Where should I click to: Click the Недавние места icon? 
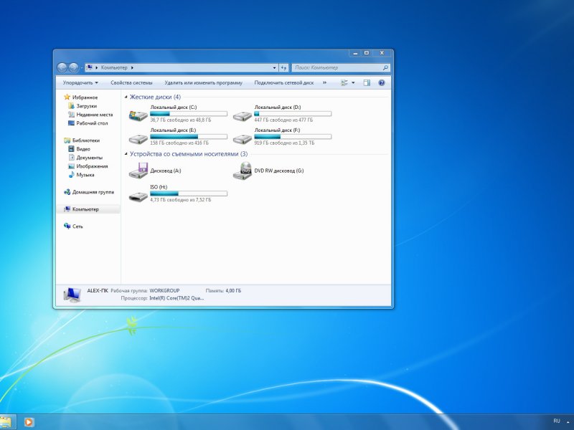[x=71, y=115]
